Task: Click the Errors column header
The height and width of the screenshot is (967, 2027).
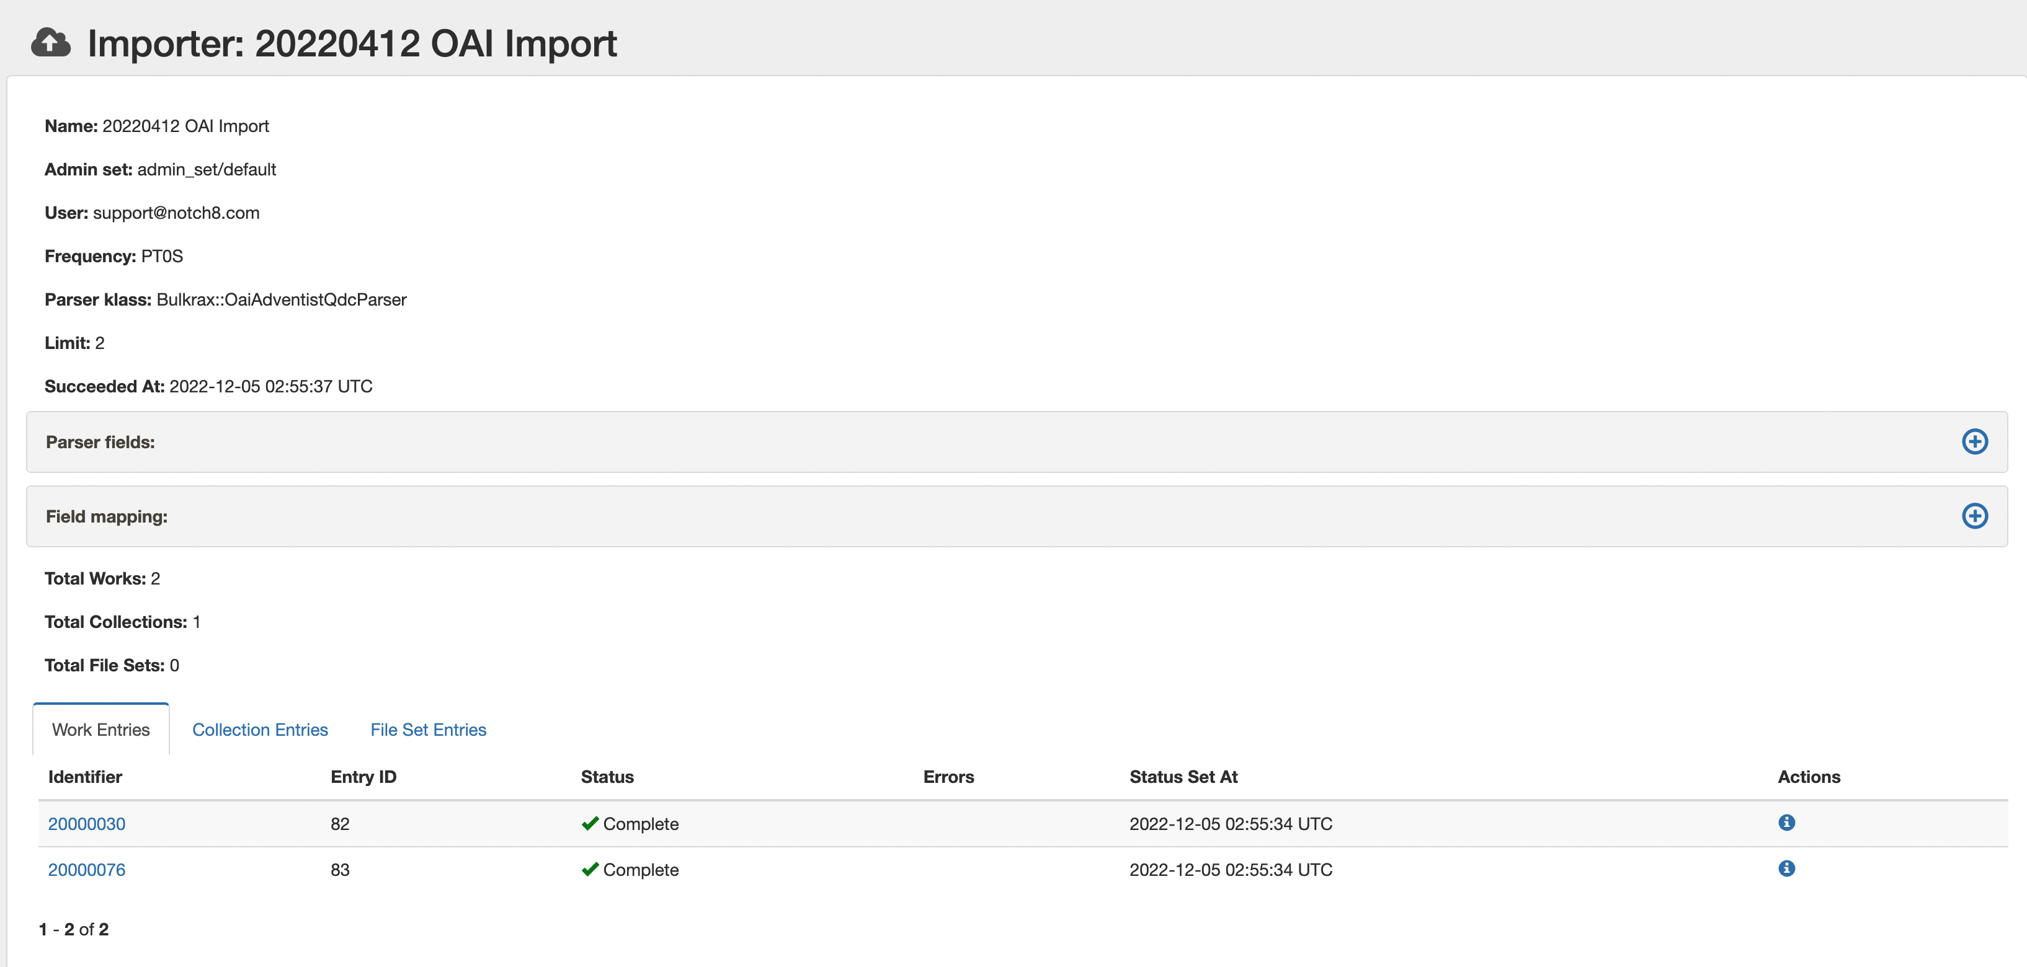Action: [x=948, y=777]
